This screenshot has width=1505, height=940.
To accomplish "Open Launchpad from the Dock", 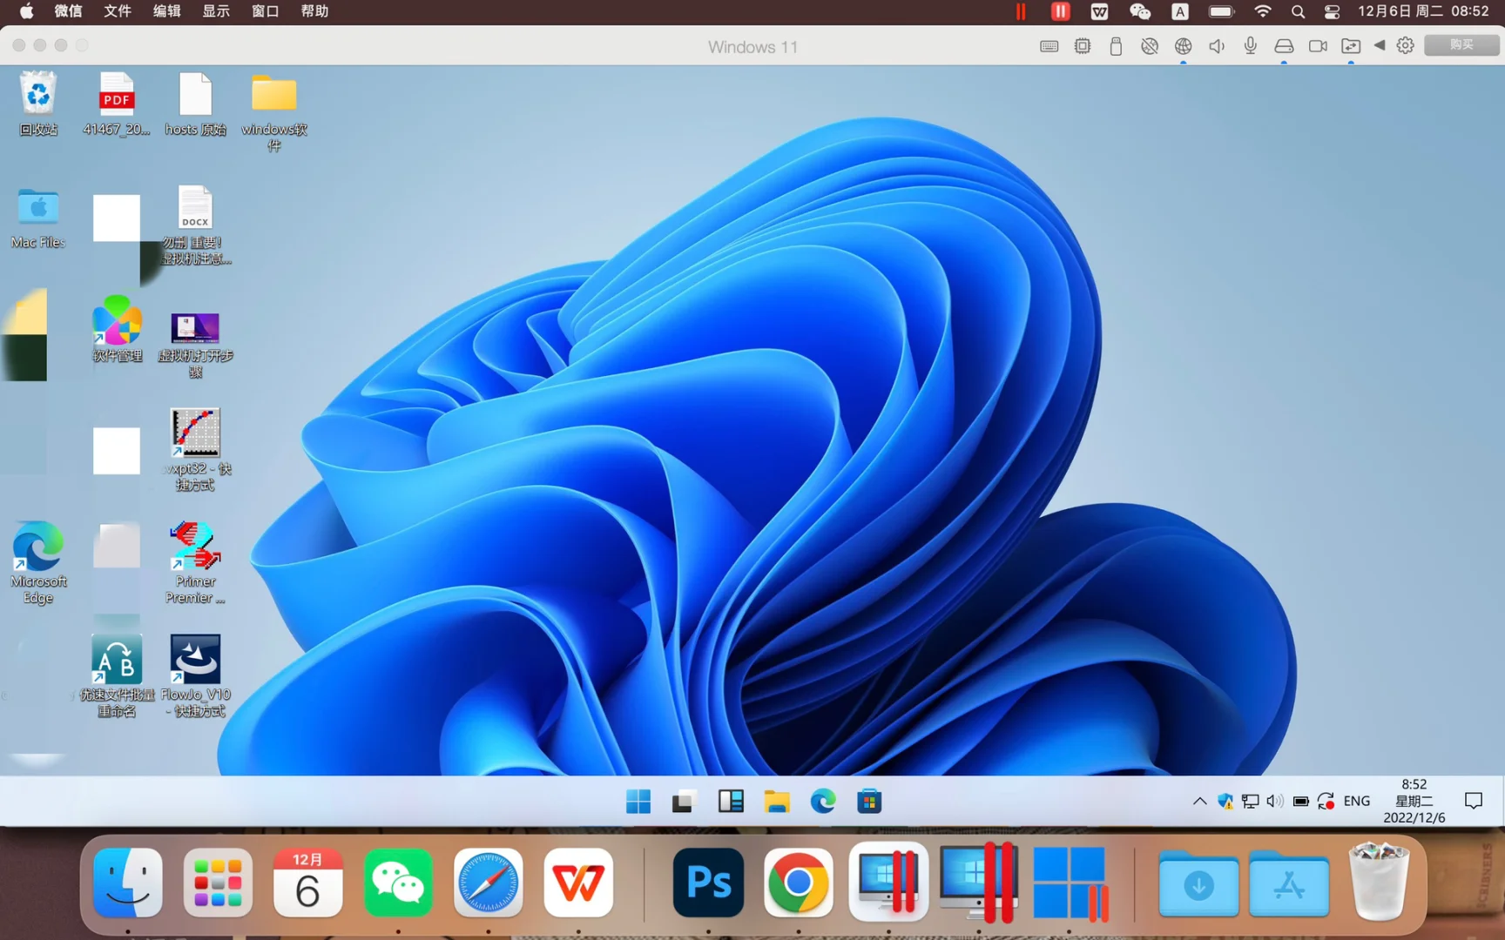I will coord(218,883).
